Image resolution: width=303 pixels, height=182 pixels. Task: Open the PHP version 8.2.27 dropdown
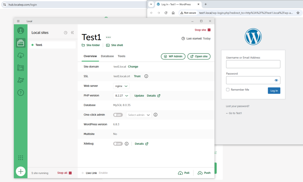(x=121, y=96)
